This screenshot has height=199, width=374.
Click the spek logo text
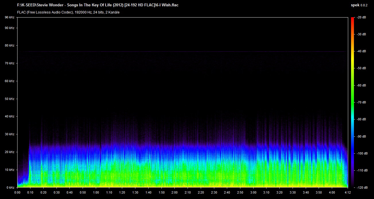tap(355, 5)
